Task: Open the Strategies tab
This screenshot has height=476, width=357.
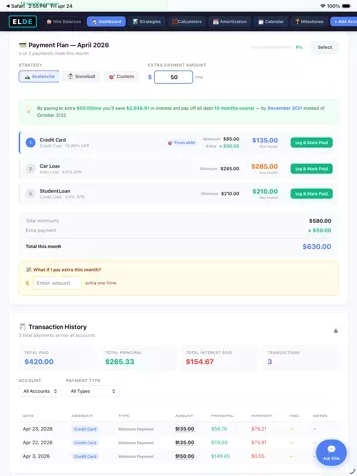Action: pyautogui.click(x=147, y=22)
